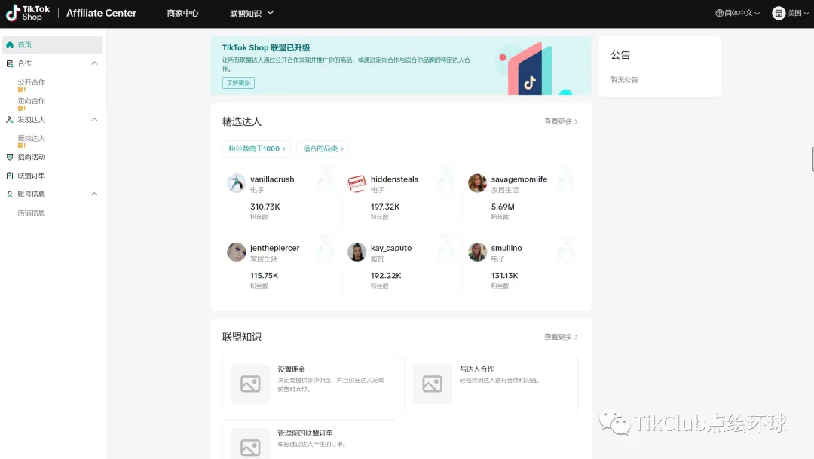The image size is (814, 459).
Task: Click the 设置佣金 placeholder image
Action: pos(250,384)
